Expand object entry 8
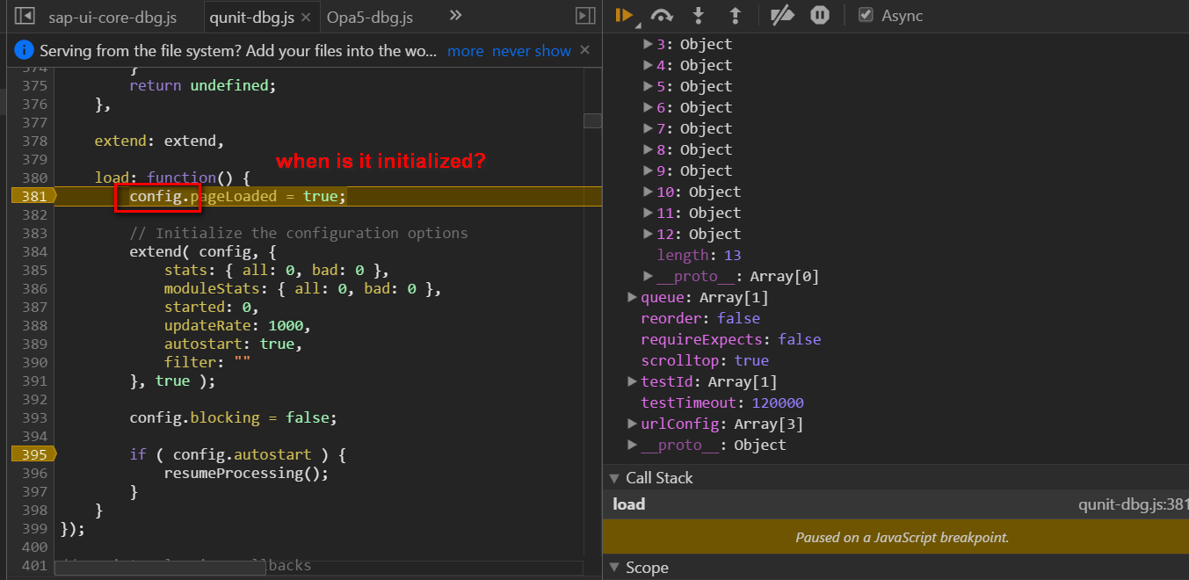This screenshot has width=1189, height=580. point(649,149)
